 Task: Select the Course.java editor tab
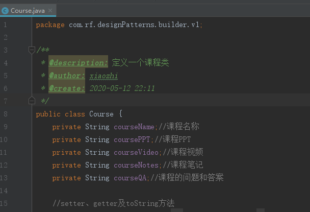28,11
